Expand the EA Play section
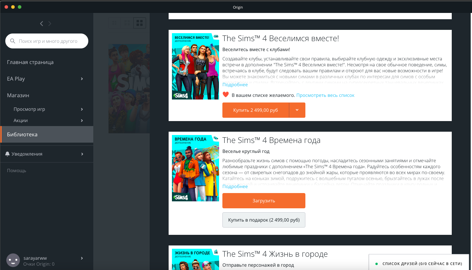Screen dimensions: 472x270 (82, 79)
